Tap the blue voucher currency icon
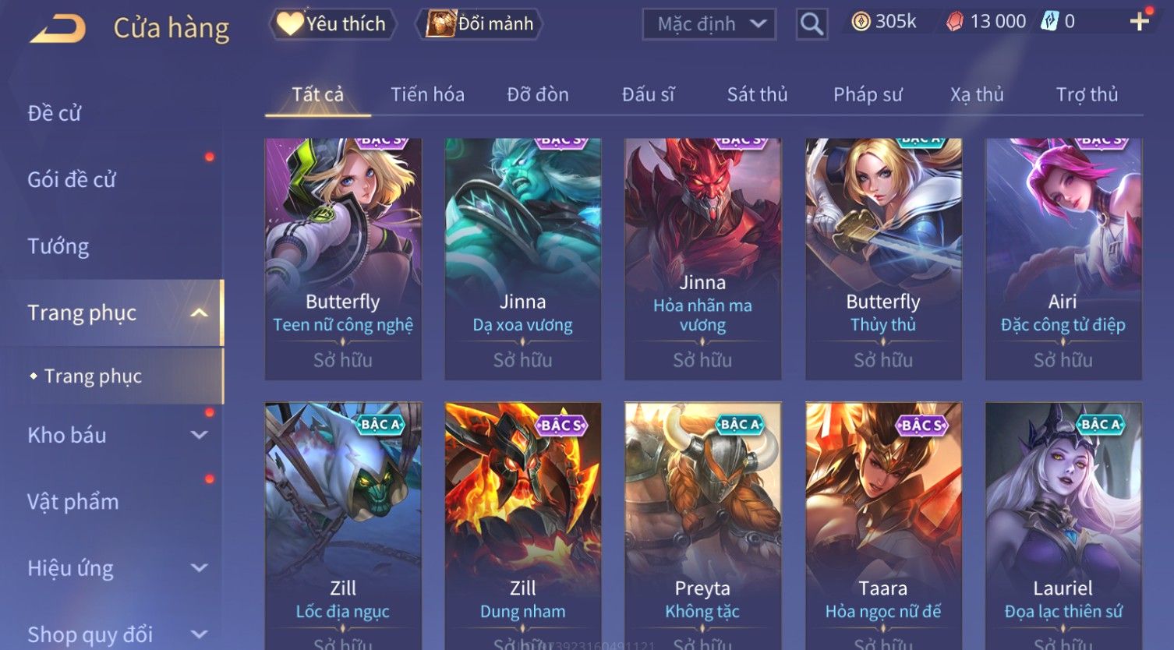Viewport: 1174px width, 650px height. pyautogui.click(x=1049, y=22)
